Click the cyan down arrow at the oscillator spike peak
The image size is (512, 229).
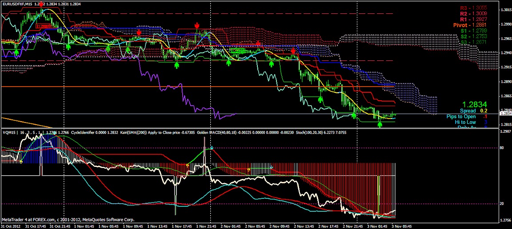[212, 147]
